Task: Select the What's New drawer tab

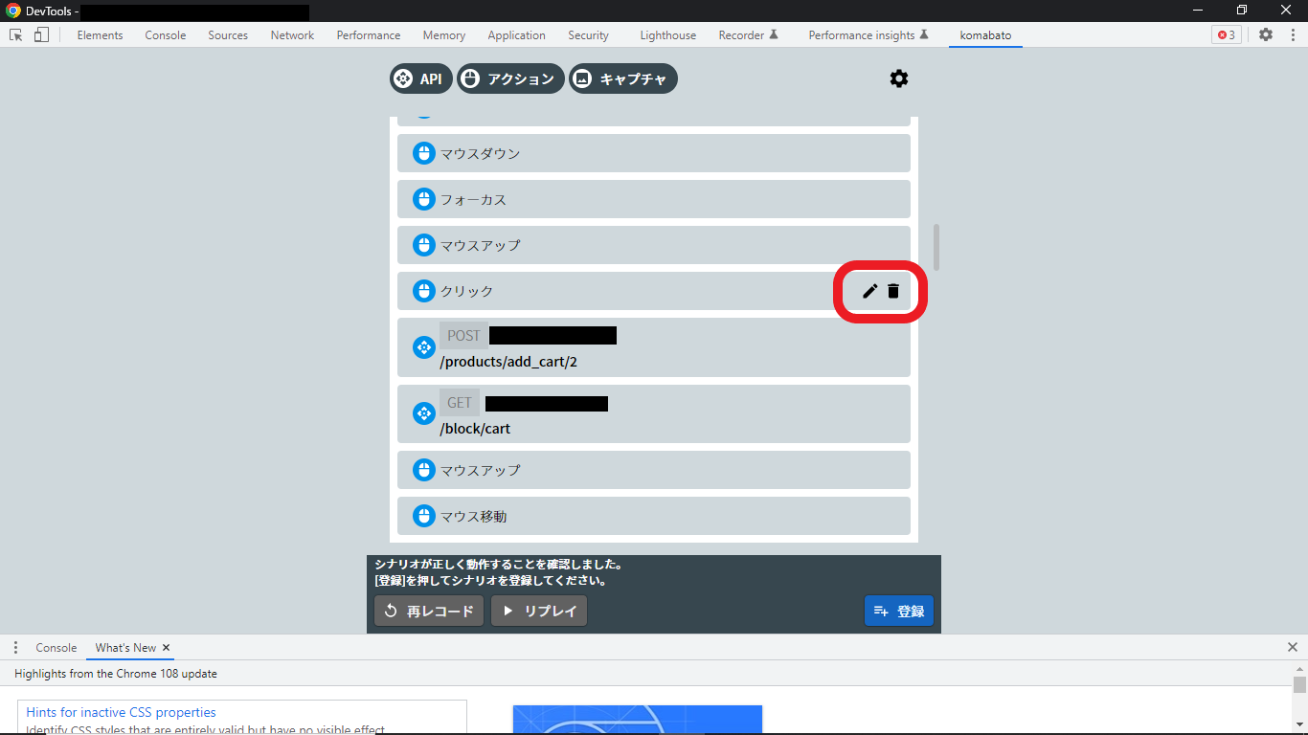Action: coord(125,648)
